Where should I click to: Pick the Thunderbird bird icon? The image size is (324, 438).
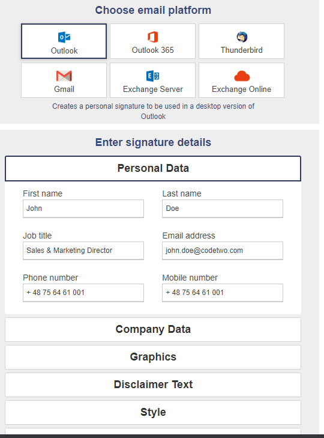point(242,37)
